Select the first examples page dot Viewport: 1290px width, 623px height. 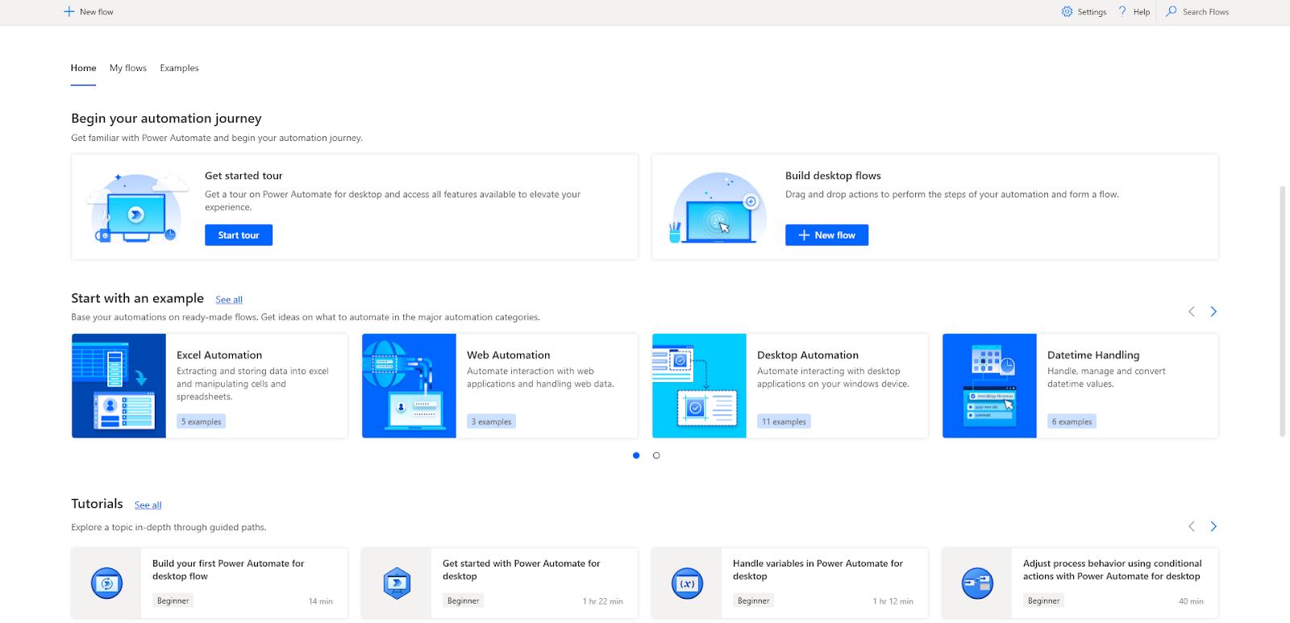click(x=636, y=455)
